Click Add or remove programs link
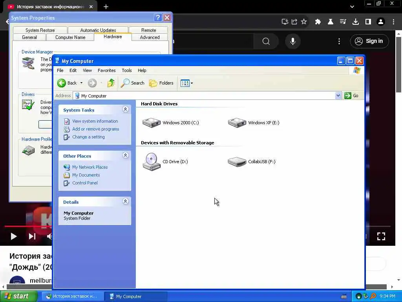This screenshot has width=402, height=302. 96,129
